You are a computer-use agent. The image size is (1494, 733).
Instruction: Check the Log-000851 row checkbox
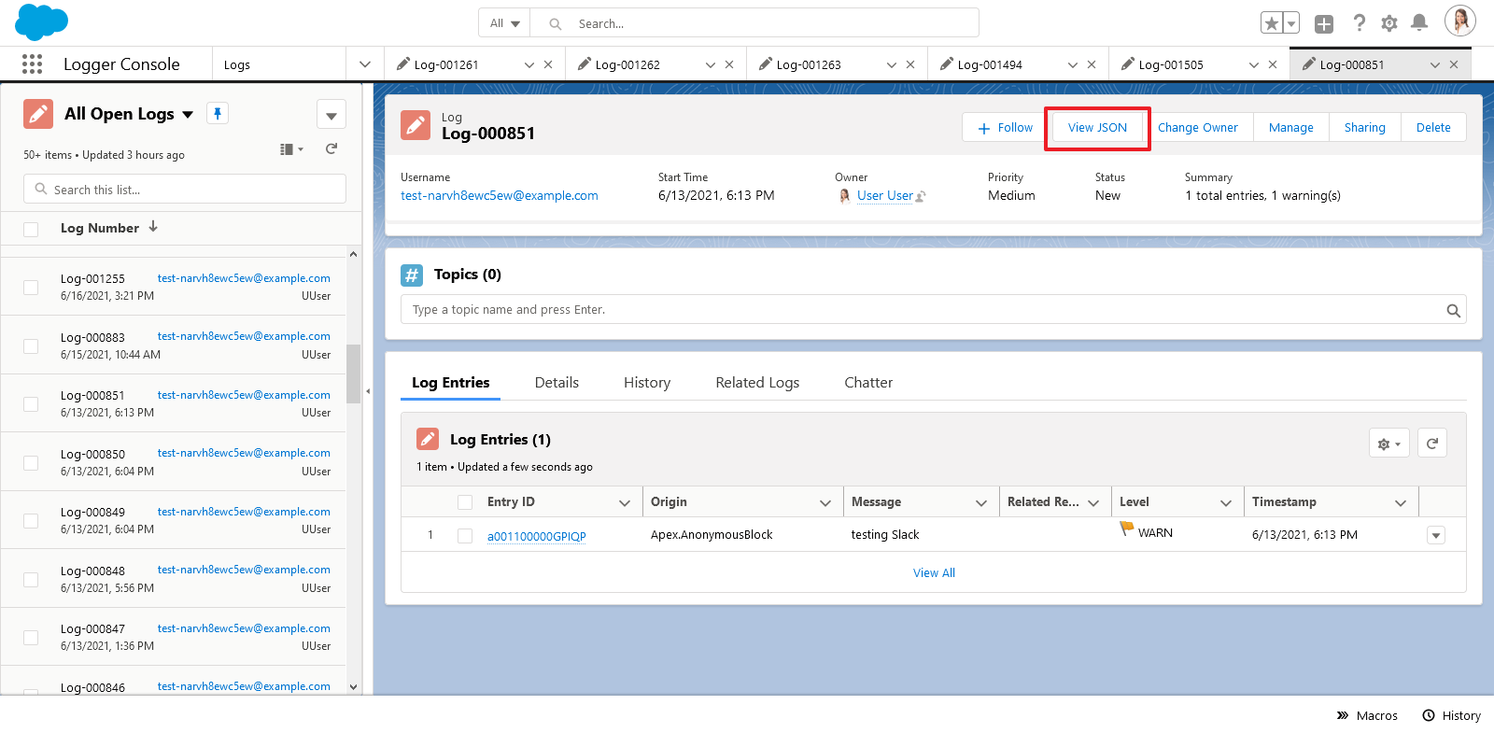click(x=31, y=404)
